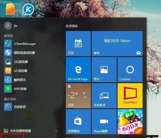This screenshot has width=161, height=138.
Task: Open 搜狗高速浏览器 app icon
Action: coord(8,53)
